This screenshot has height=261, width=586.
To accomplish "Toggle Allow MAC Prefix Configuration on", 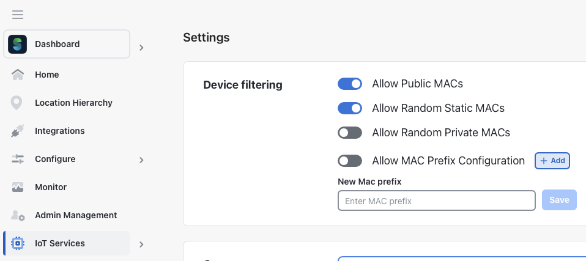I will tap(350, 161).
